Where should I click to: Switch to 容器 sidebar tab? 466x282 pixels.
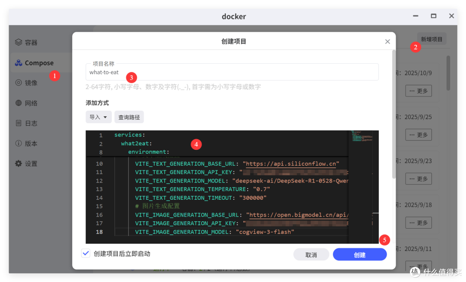pyautogui.click(x=41, y=42)
